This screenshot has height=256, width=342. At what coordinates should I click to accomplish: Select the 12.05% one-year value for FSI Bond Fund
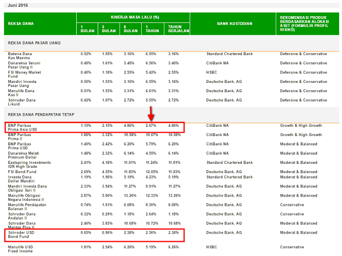152,172
